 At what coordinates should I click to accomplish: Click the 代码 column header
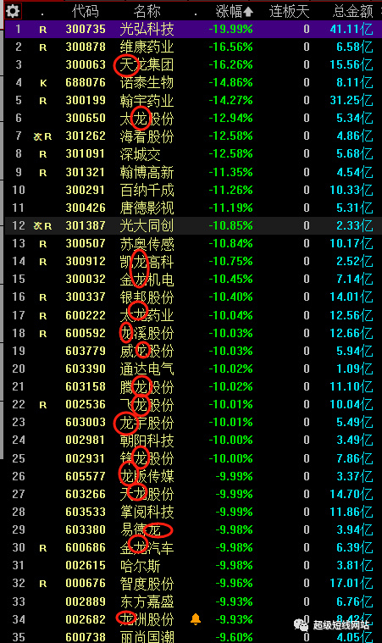click(x=86, y=12)
